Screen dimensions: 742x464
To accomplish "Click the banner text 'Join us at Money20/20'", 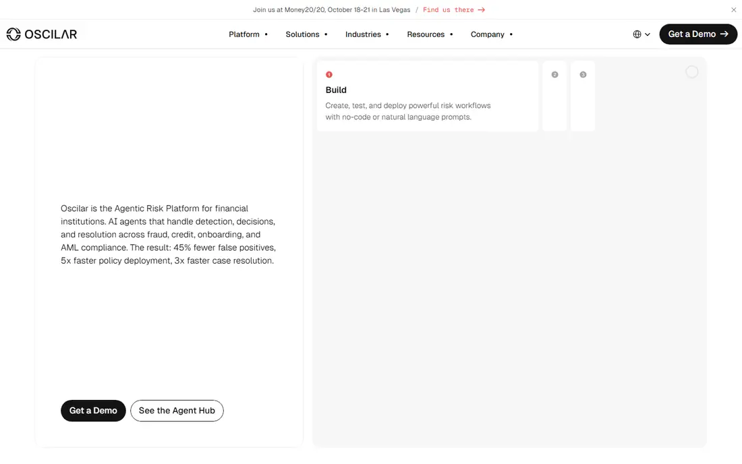I will pos(289,9).
